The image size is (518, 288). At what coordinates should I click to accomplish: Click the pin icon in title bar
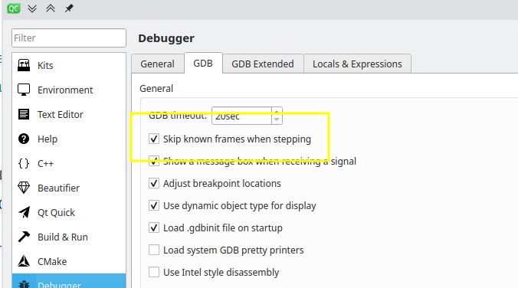click(69, 8)
